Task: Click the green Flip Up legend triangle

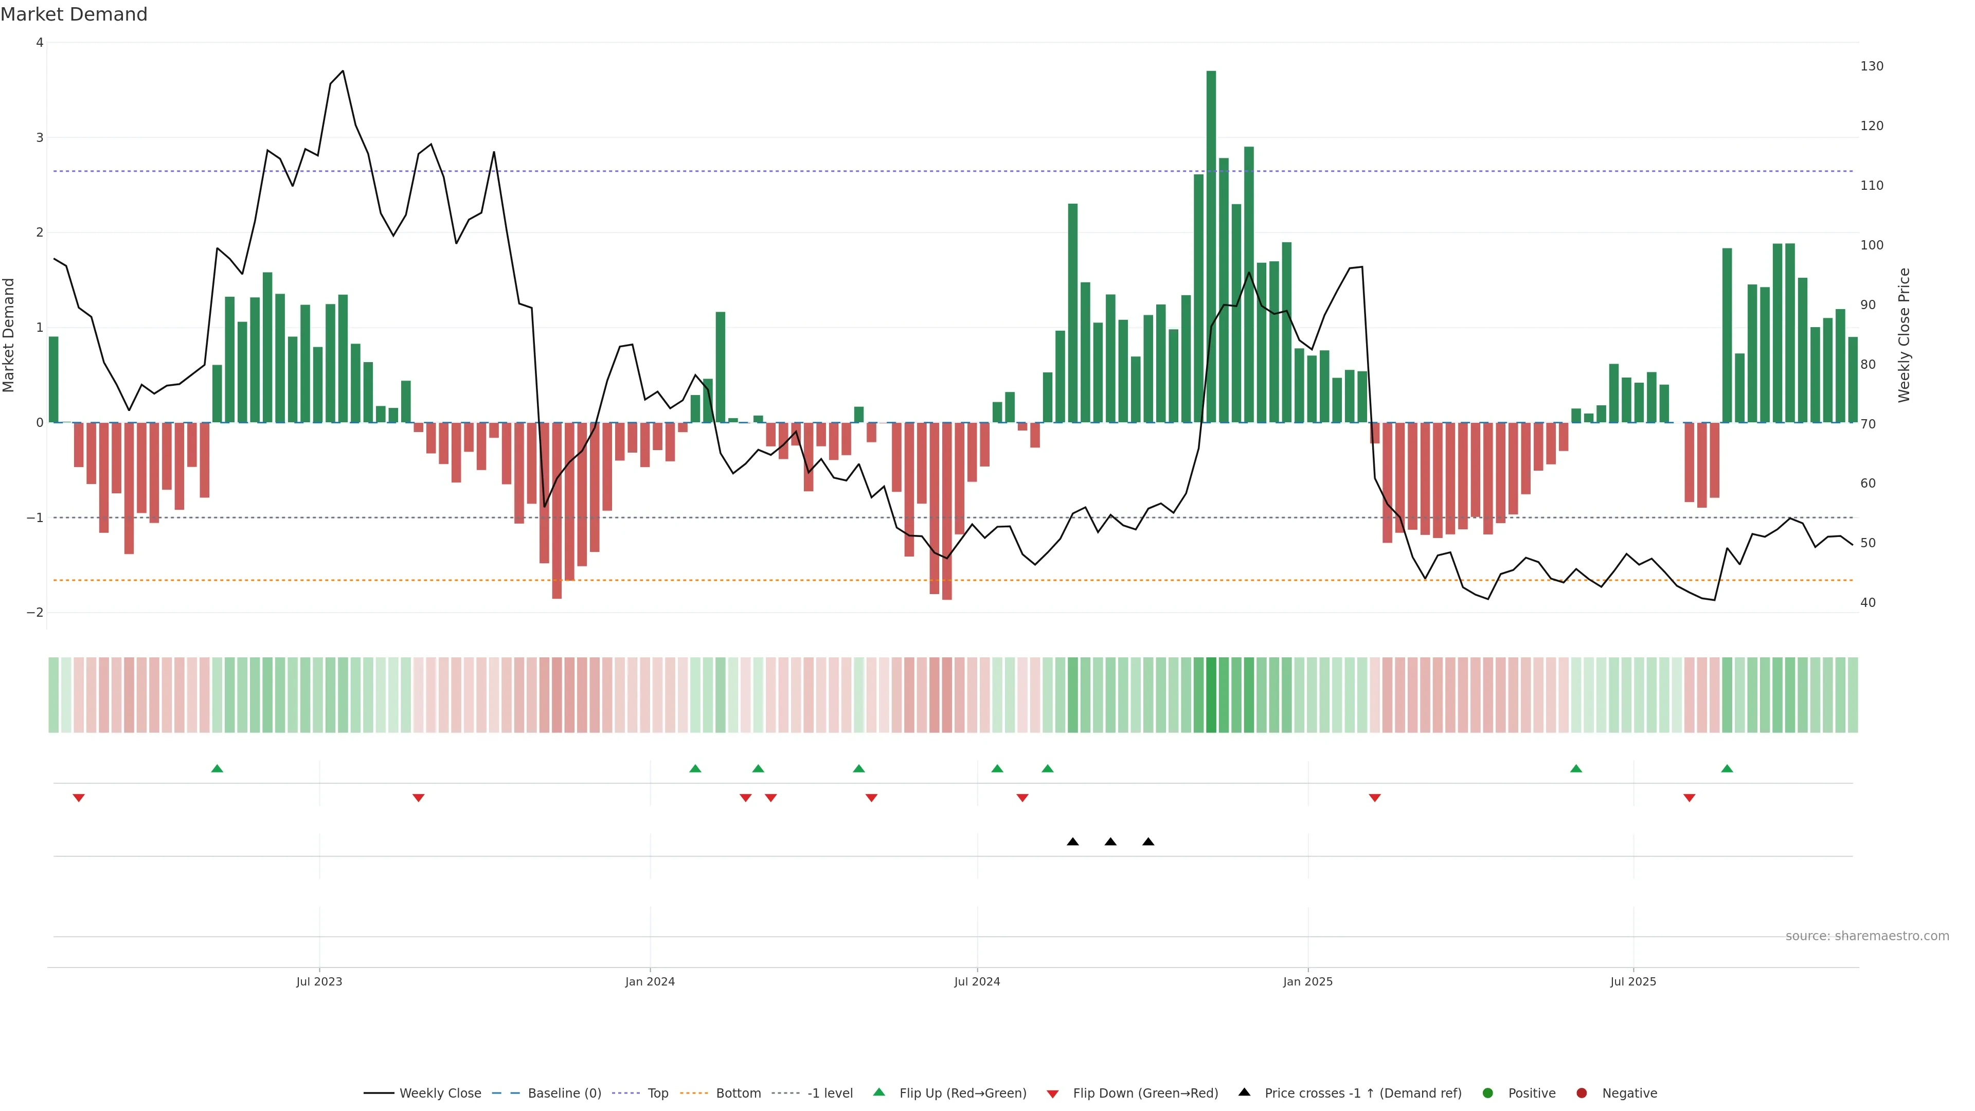Action: click(x=879, y=1092)
